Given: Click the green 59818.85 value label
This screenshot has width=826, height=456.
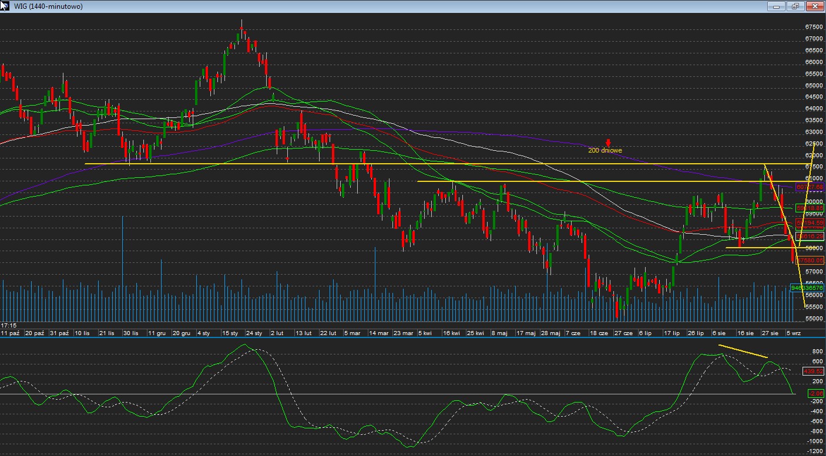Looking at the screenshot, I should [x=810, y=208].
